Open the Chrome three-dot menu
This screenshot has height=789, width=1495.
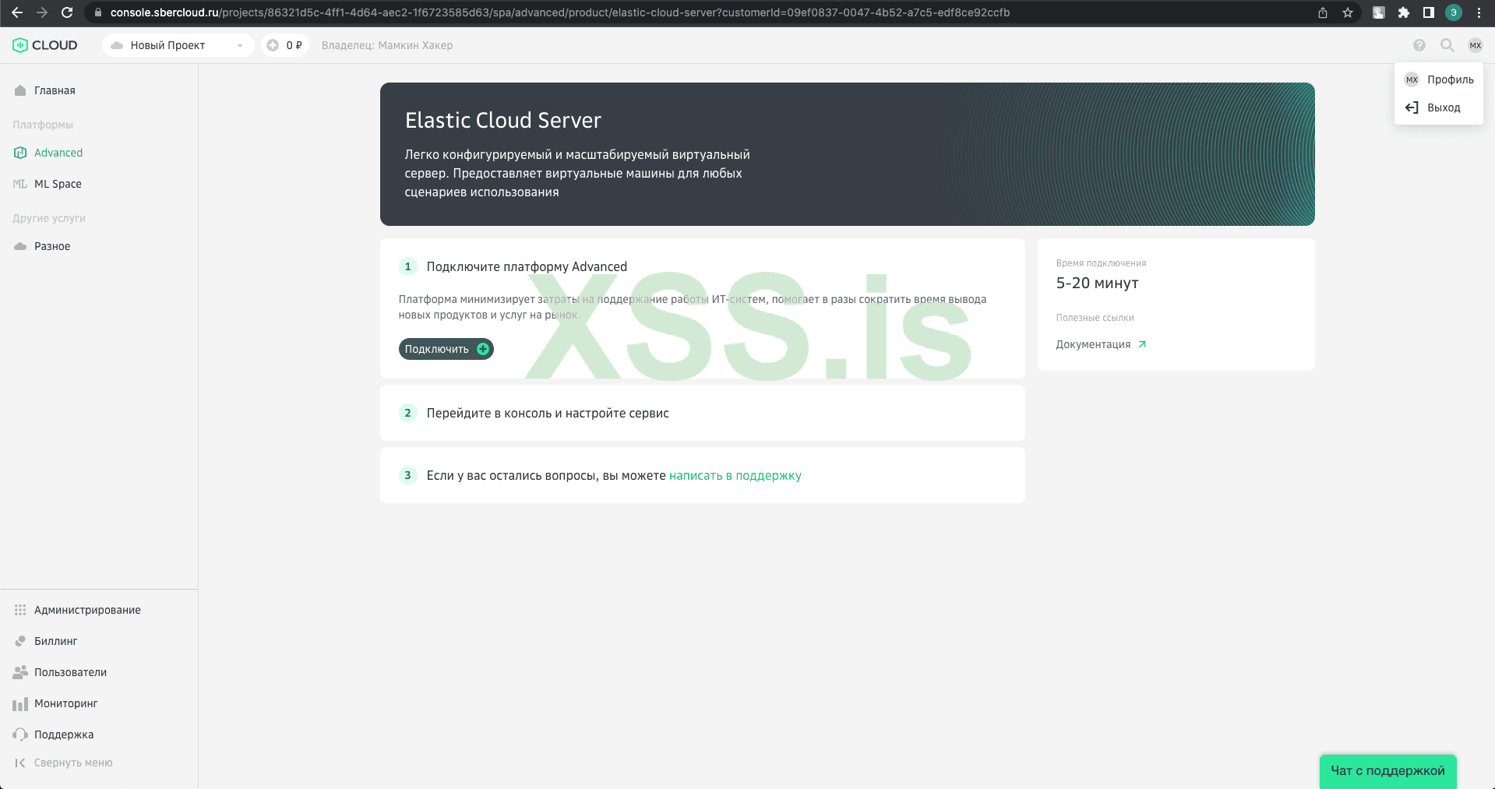click(x=1479, y=12)
